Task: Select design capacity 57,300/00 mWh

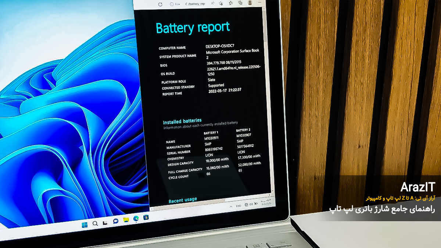Action: pyautogui.click(x=250, y=157)
